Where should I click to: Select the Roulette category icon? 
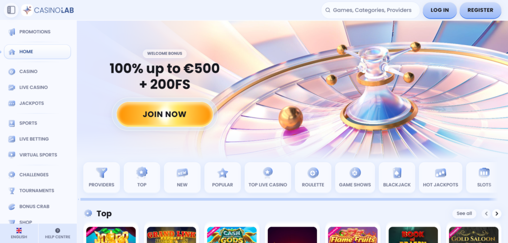[313, 173]
